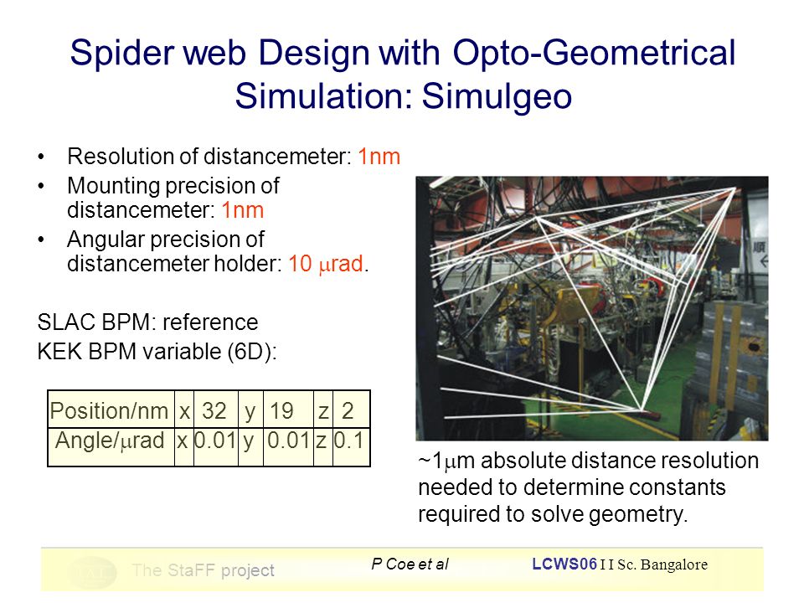This screenshot has width=804, height=603.
Task: Click the angle x value '0.01' cell
Action: pyautogui.click(x=216, y=446)
